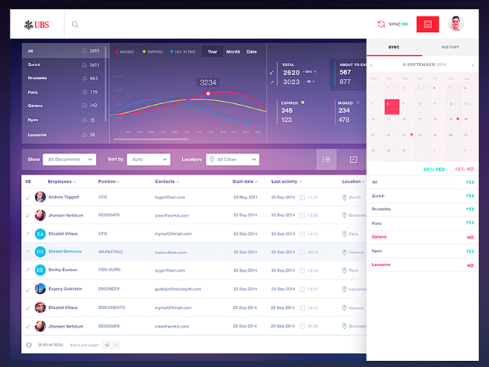Click the arrow icon on Andrew Taggart row
Screen dimensions: 489x367
coord(28,198)
